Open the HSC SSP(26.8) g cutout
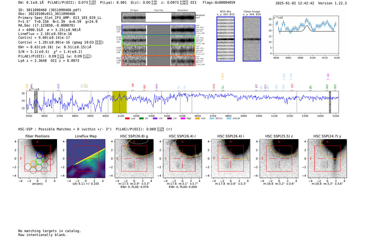Viewport: 365px width, 249px height. coord(134,158)
